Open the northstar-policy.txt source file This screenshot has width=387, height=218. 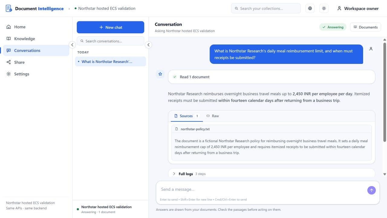(272, 129)
